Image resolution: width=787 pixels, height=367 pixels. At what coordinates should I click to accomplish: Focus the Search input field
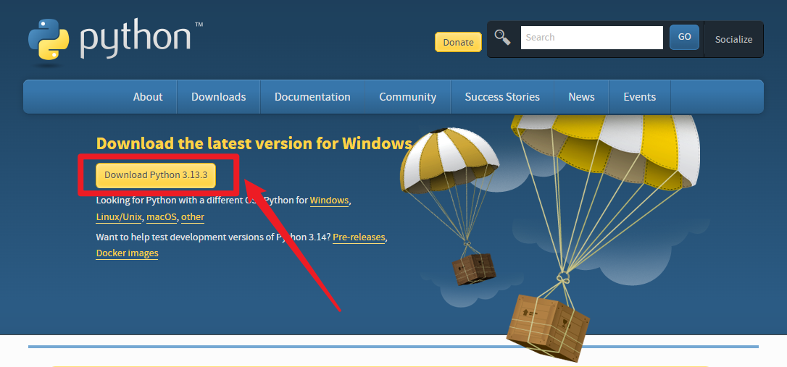tap(592, 37)
